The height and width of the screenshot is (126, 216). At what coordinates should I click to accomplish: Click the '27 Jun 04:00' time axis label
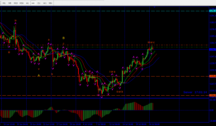point(62,124)
